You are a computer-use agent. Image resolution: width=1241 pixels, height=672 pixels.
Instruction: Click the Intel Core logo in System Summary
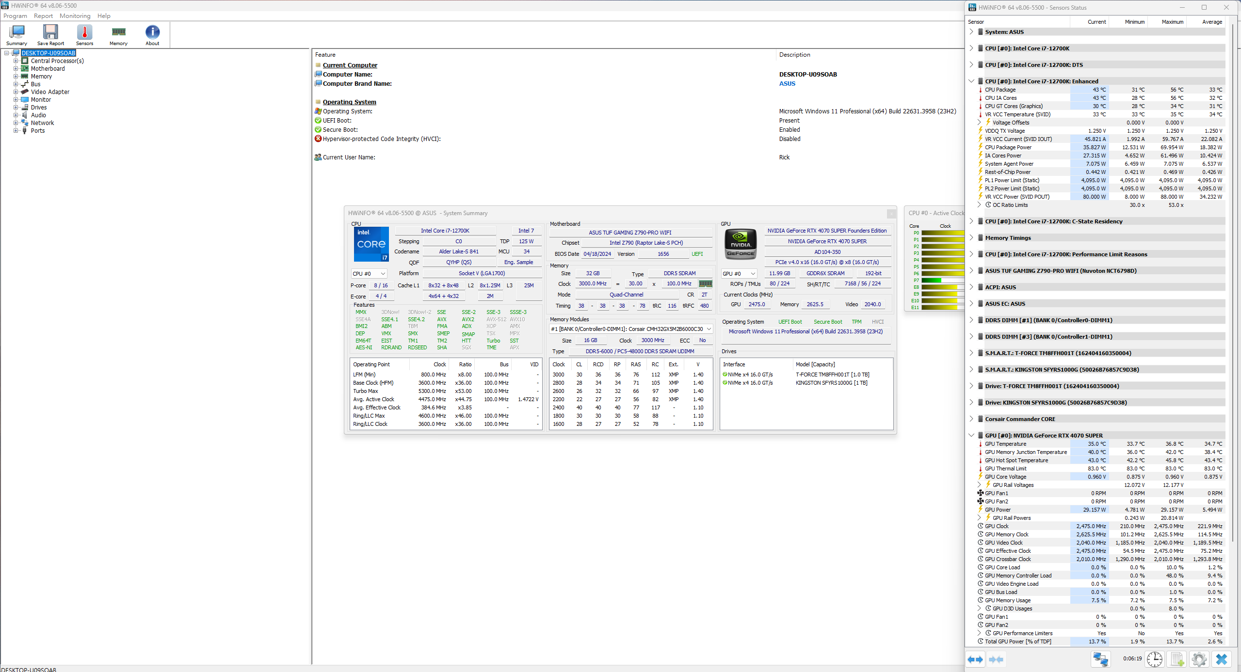coord(371,244)
